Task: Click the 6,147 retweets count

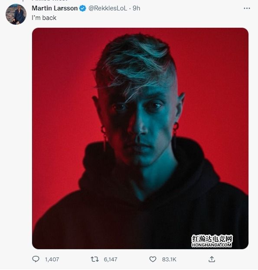Action: 111,259
